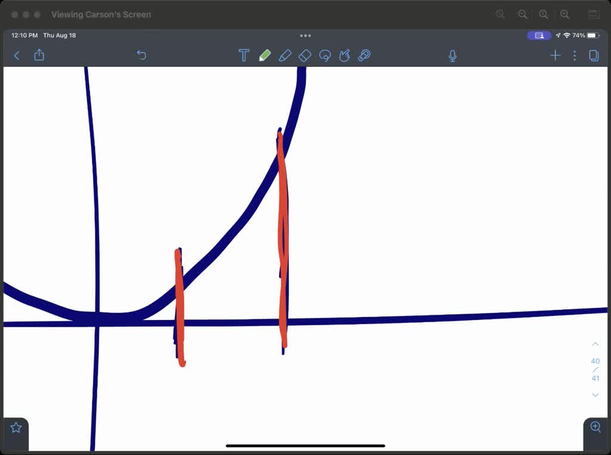This screenshot has width=611, height=455.
Task: Navigate back with the left chevron
Action: 16,55
